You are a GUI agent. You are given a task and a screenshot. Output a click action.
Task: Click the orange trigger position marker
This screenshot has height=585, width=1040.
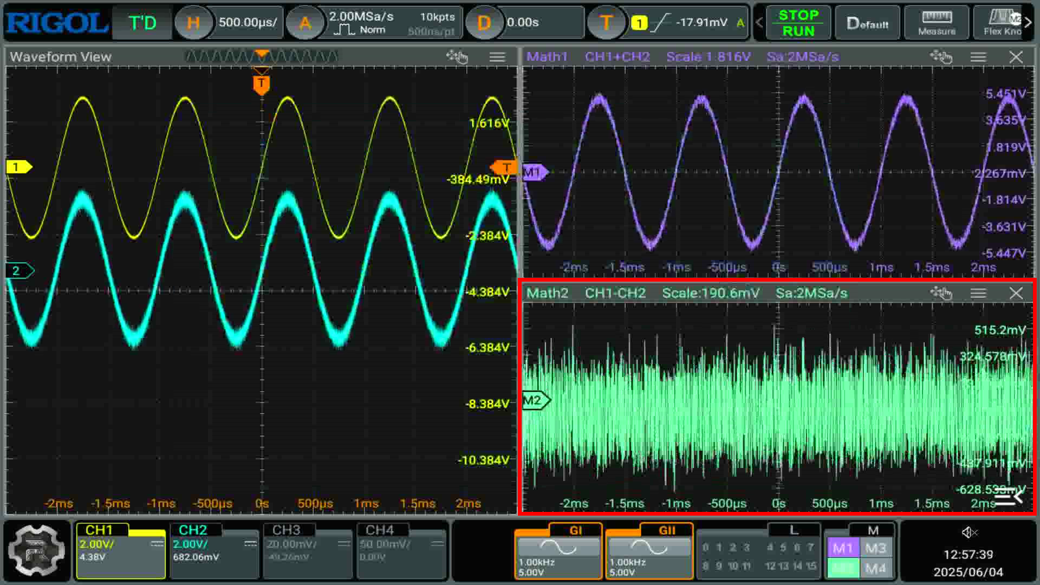[261, 84]
